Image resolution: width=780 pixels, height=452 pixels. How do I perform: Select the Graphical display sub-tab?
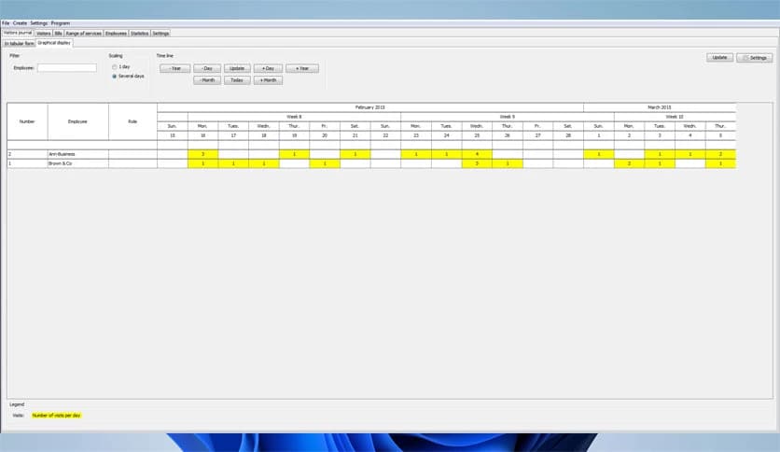pyautogui.click(x=54, y=43)
